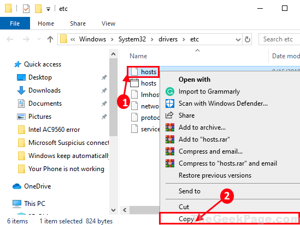Viewport: 300px width, 225px height.
Task: Click the Grammarly icon in the context menu
Action: tap(170, 92)
